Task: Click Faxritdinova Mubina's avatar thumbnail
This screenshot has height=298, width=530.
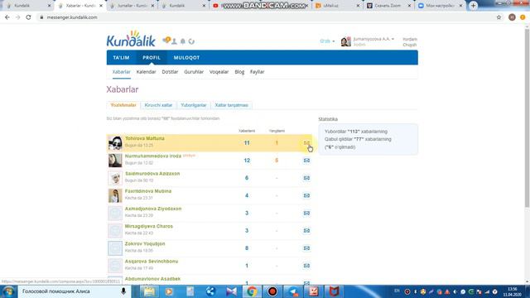Action: point(115,195)
